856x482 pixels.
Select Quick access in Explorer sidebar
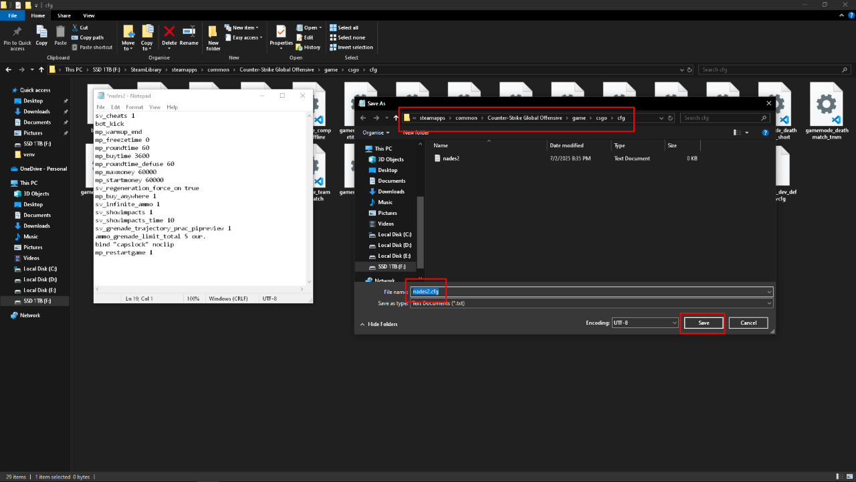tap(35, 90)
